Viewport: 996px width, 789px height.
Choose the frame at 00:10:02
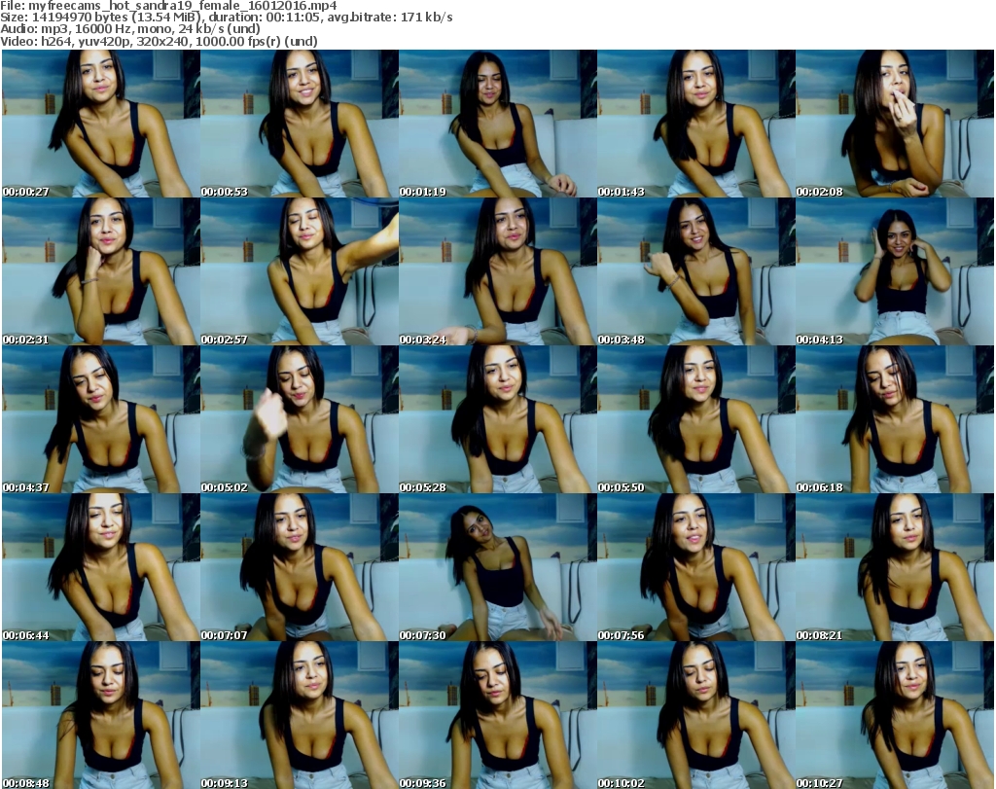coord(696,715)
